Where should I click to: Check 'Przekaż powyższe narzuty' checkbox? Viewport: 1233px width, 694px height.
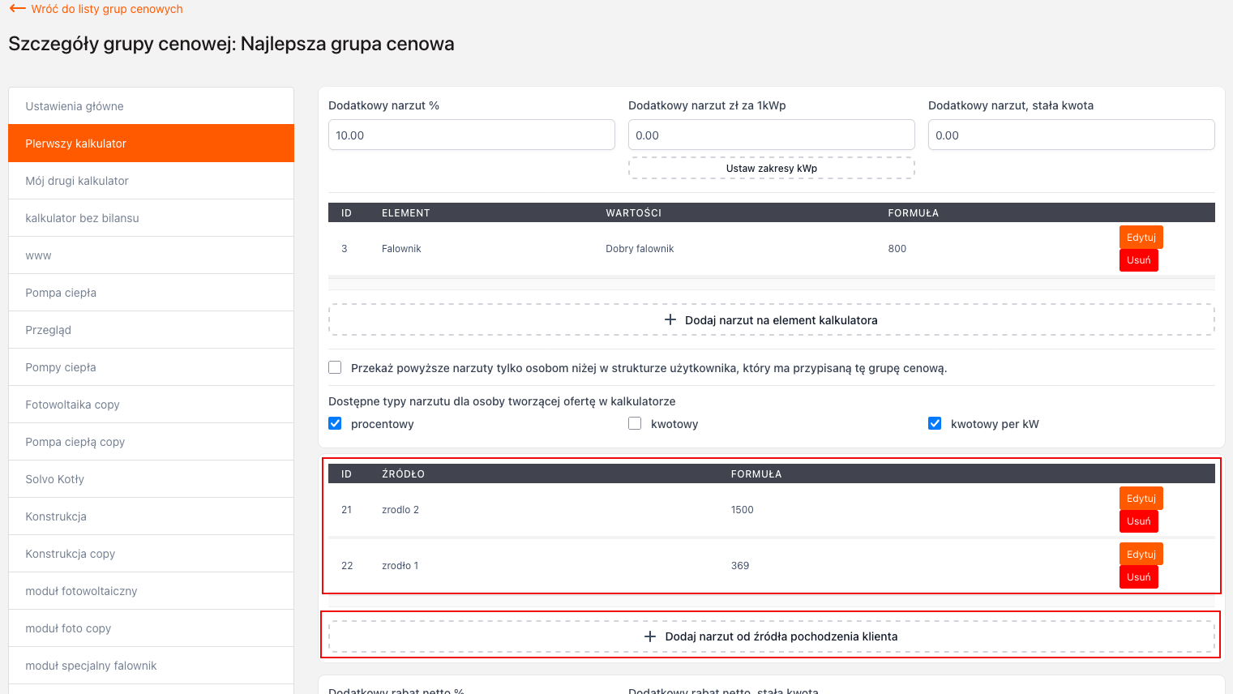(335, 367)
